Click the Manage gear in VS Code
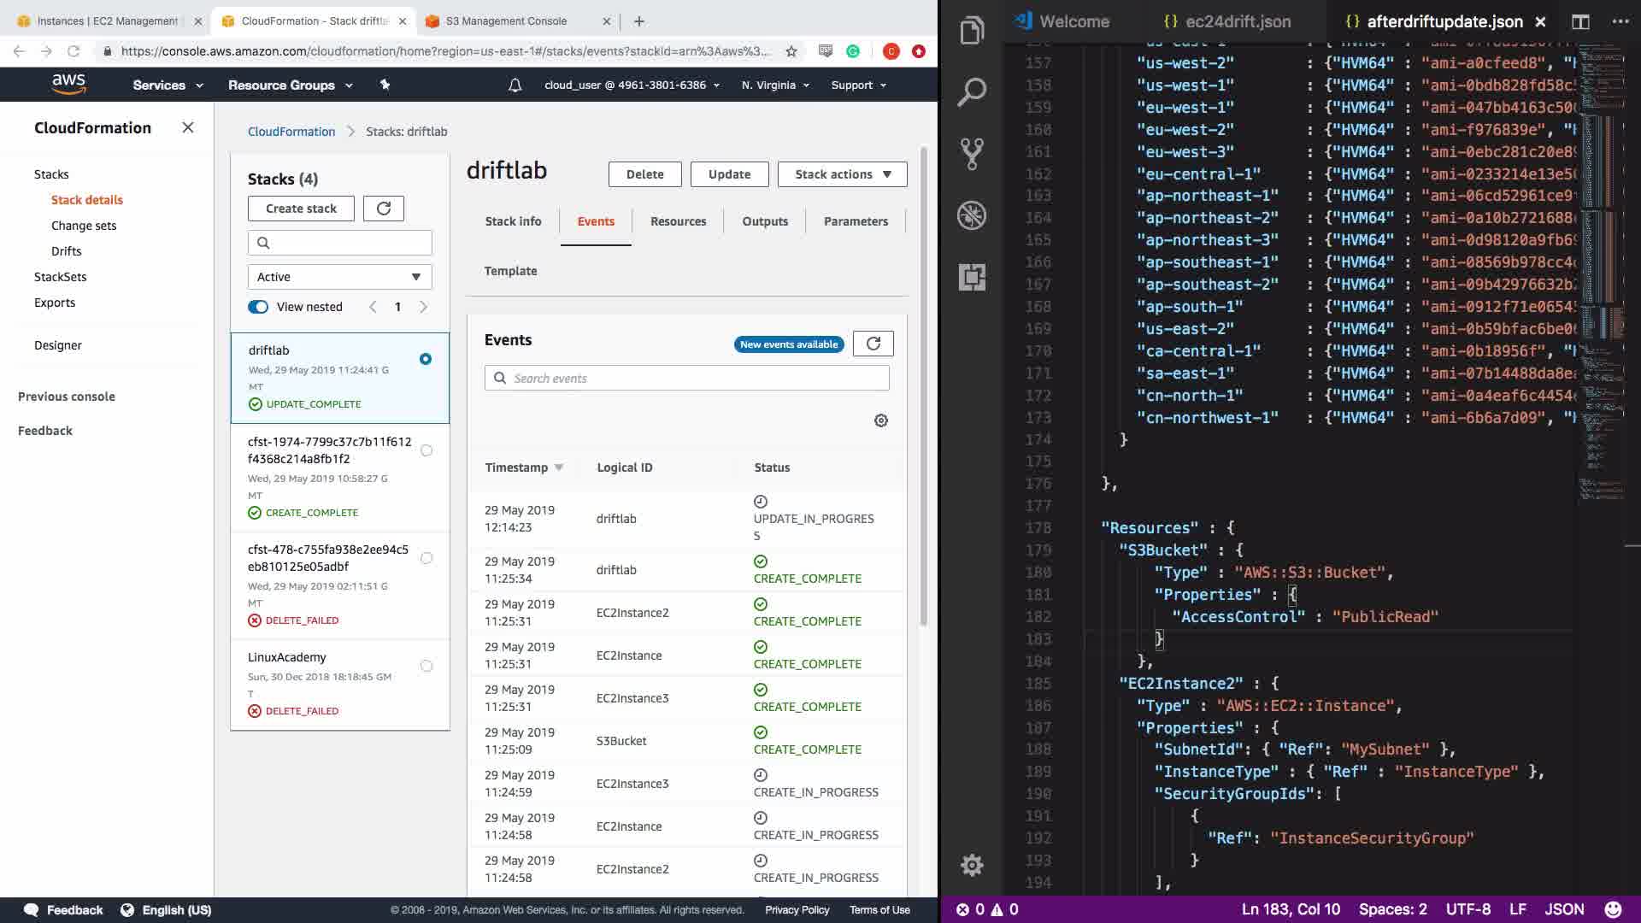Viewport: 1641px width, 923px height. point(972,865)
